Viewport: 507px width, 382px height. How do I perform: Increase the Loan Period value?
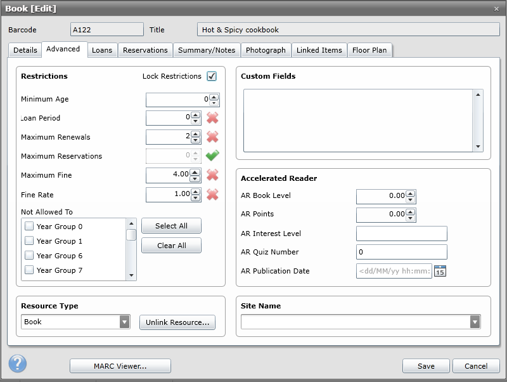(195, 115)
